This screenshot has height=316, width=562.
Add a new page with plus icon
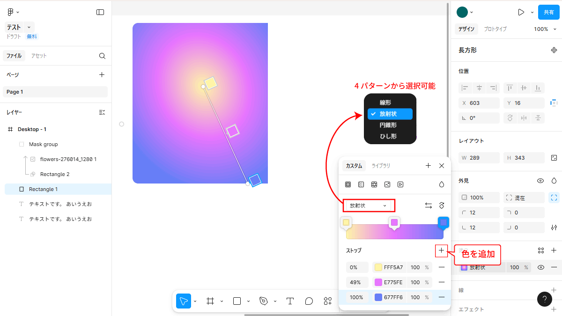pyautogui.click(x=102, y=74)
